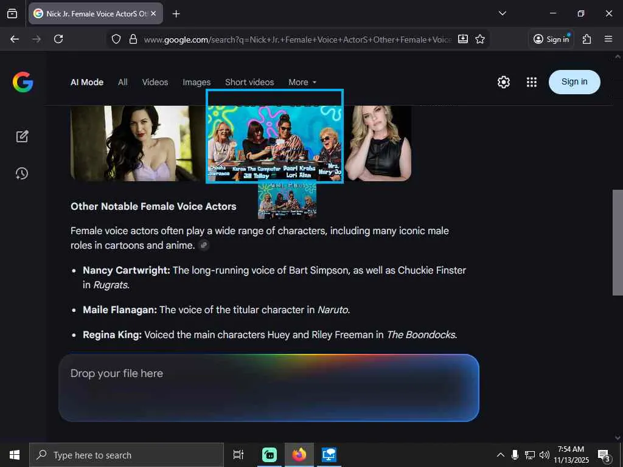Switch to Images results tab
Viewport: 623px width, 467px height.
click(x=197, y=82)
